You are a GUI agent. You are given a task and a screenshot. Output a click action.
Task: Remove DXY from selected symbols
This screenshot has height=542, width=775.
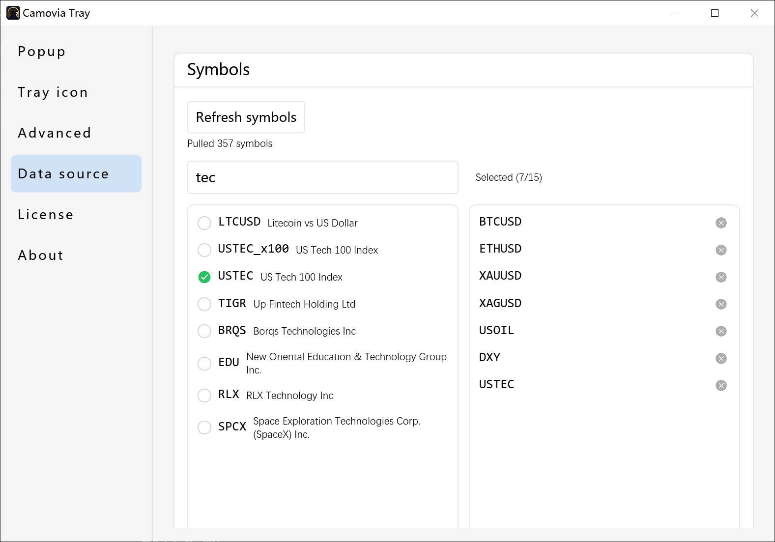point(721,358)
